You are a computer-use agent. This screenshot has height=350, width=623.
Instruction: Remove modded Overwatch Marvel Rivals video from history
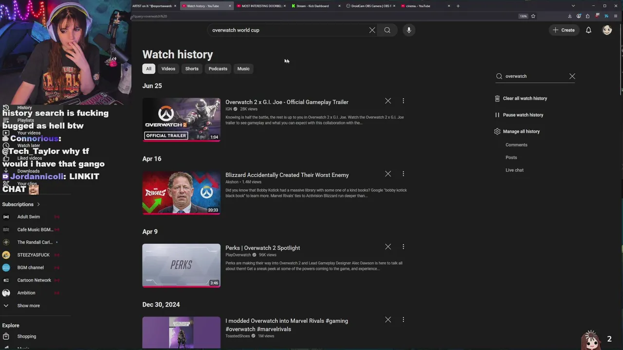coord(388,320)
